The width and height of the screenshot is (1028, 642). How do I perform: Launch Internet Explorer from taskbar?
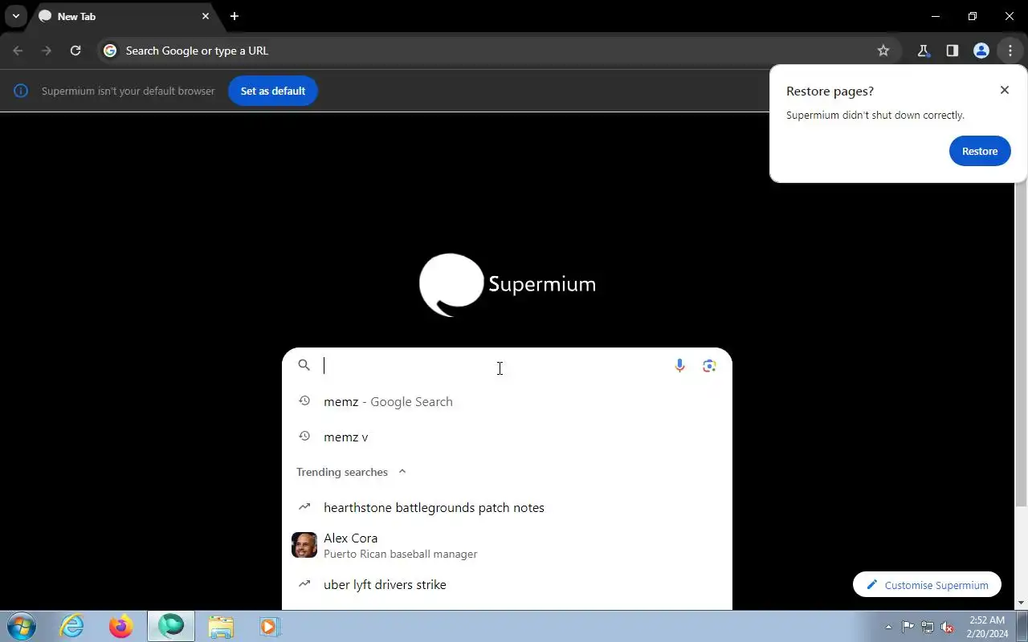point(72,626)
